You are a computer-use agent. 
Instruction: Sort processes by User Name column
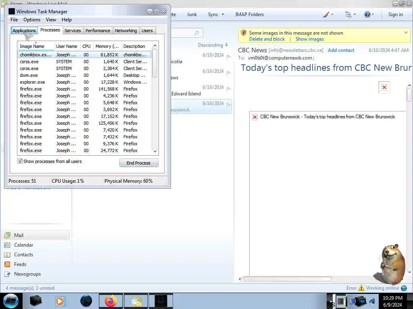pyautogui.click(x=67, y=46)
